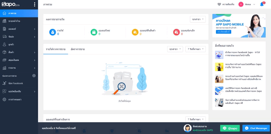Click the heart feedback icon
The image size is (271, 134).
(x=219, y=4)
